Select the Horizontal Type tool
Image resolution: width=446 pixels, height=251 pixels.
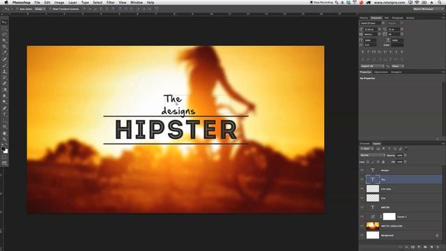[x=4, y=114]
